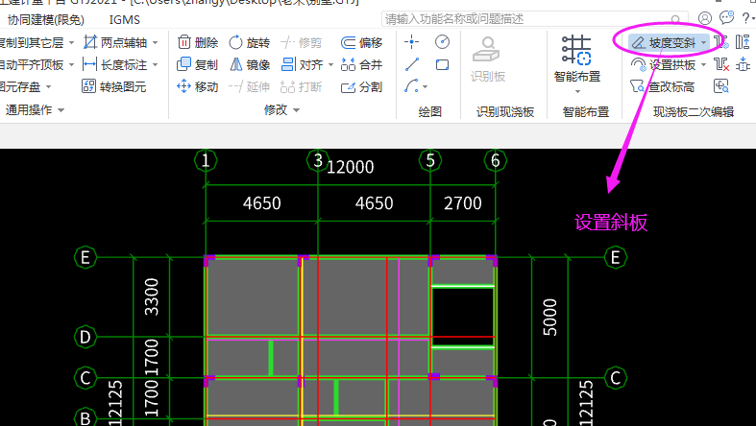Click the left axis bubble E
This screenshot has width=756, height=426.
[85, 257]
